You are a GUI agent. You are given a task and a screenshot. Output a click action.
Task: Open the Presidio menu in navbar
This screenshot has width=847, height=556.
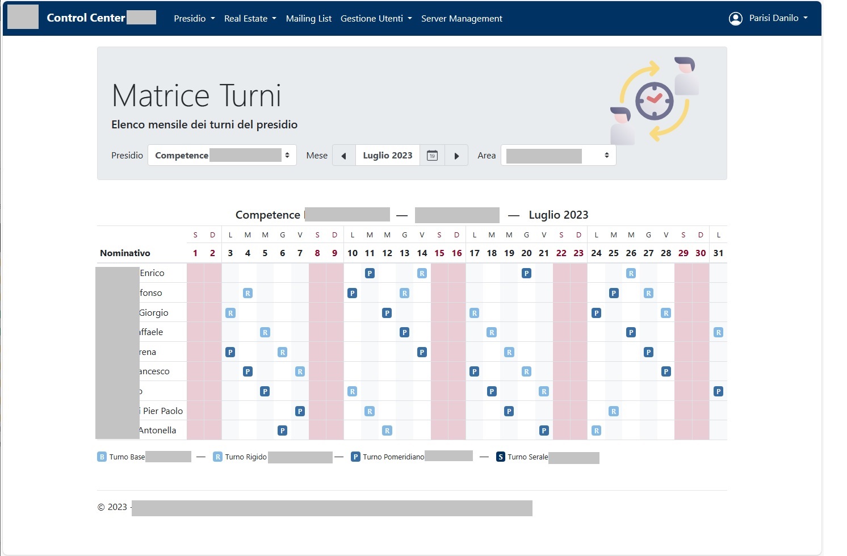click(194, 19)
